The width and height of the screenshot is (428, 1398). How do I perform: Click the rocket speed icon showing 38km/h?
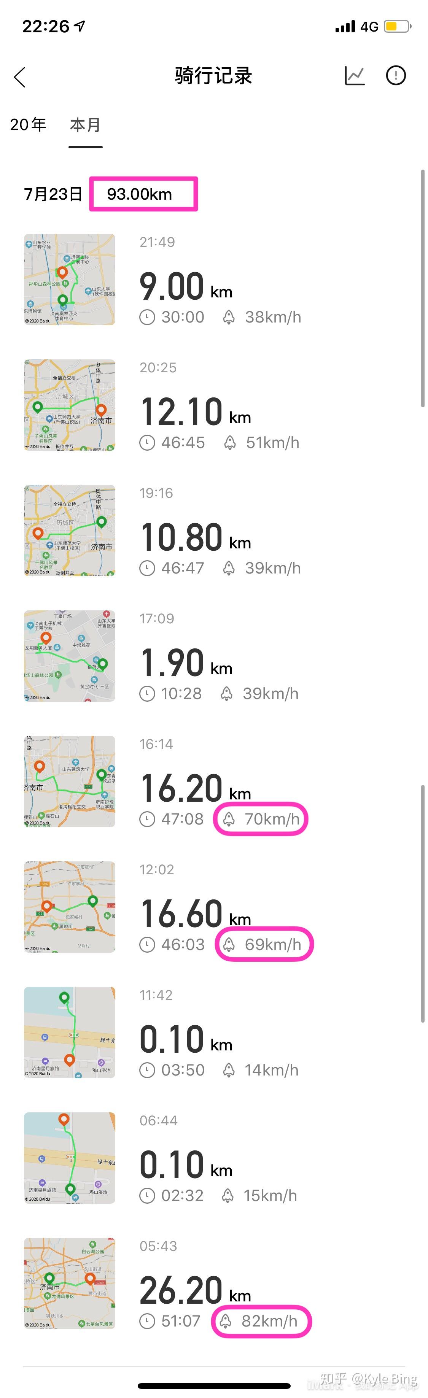pyautogui.click(x=228, y=316)
